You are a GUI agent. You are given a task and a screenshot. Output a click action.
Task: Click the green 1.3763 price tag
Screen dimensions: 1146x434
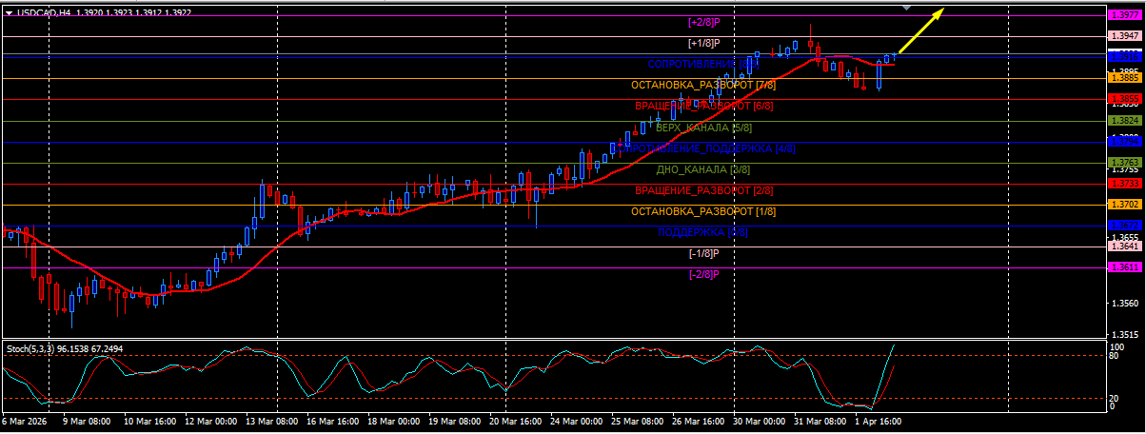[x=1124, y=163]
